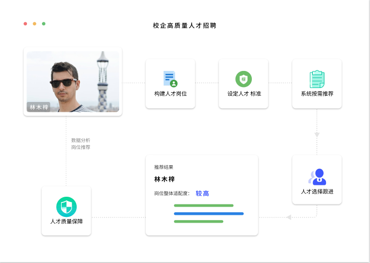
Task: Select the 人才质量保障 label
Action: pos(66,221)
